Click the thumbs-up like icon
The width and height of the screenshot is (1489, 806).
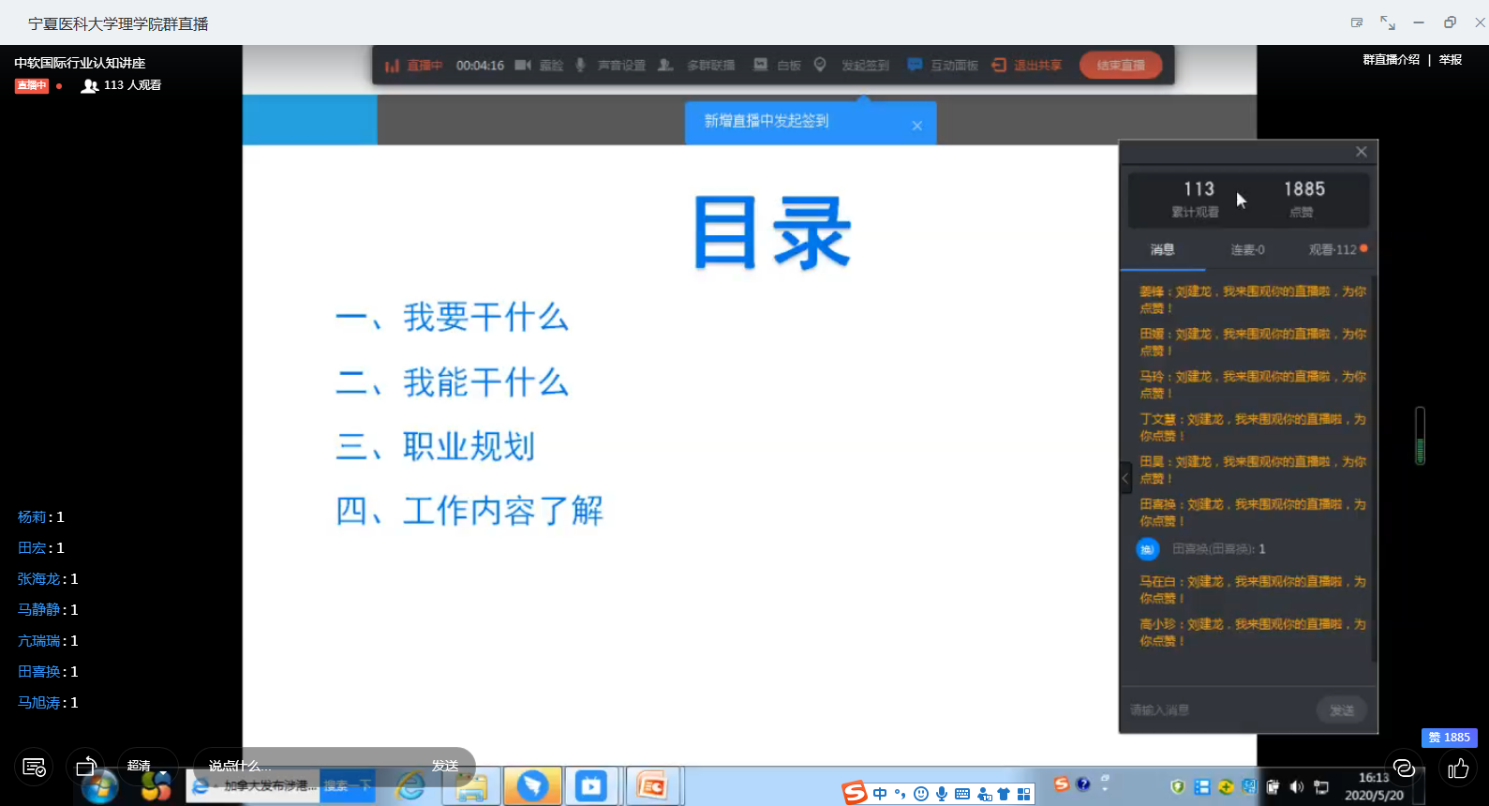pyautogui.click(x=1458, y=769)
